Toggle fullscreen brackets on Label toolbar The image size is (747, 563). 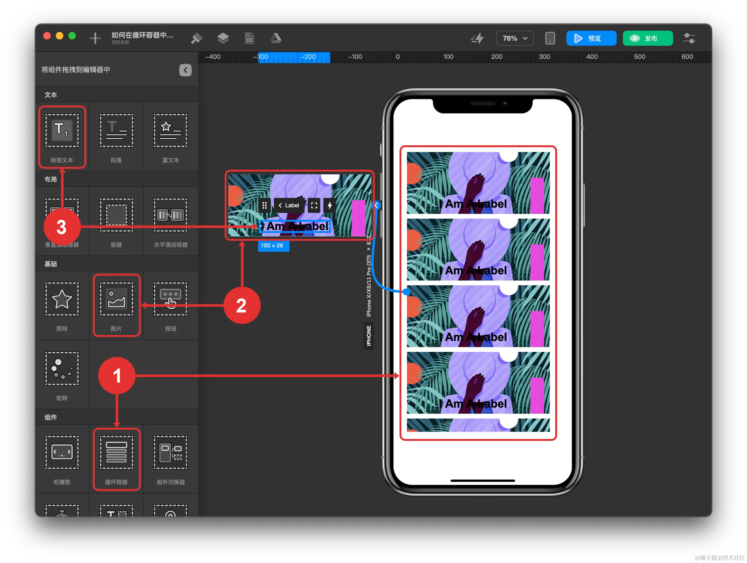(314, 205)
